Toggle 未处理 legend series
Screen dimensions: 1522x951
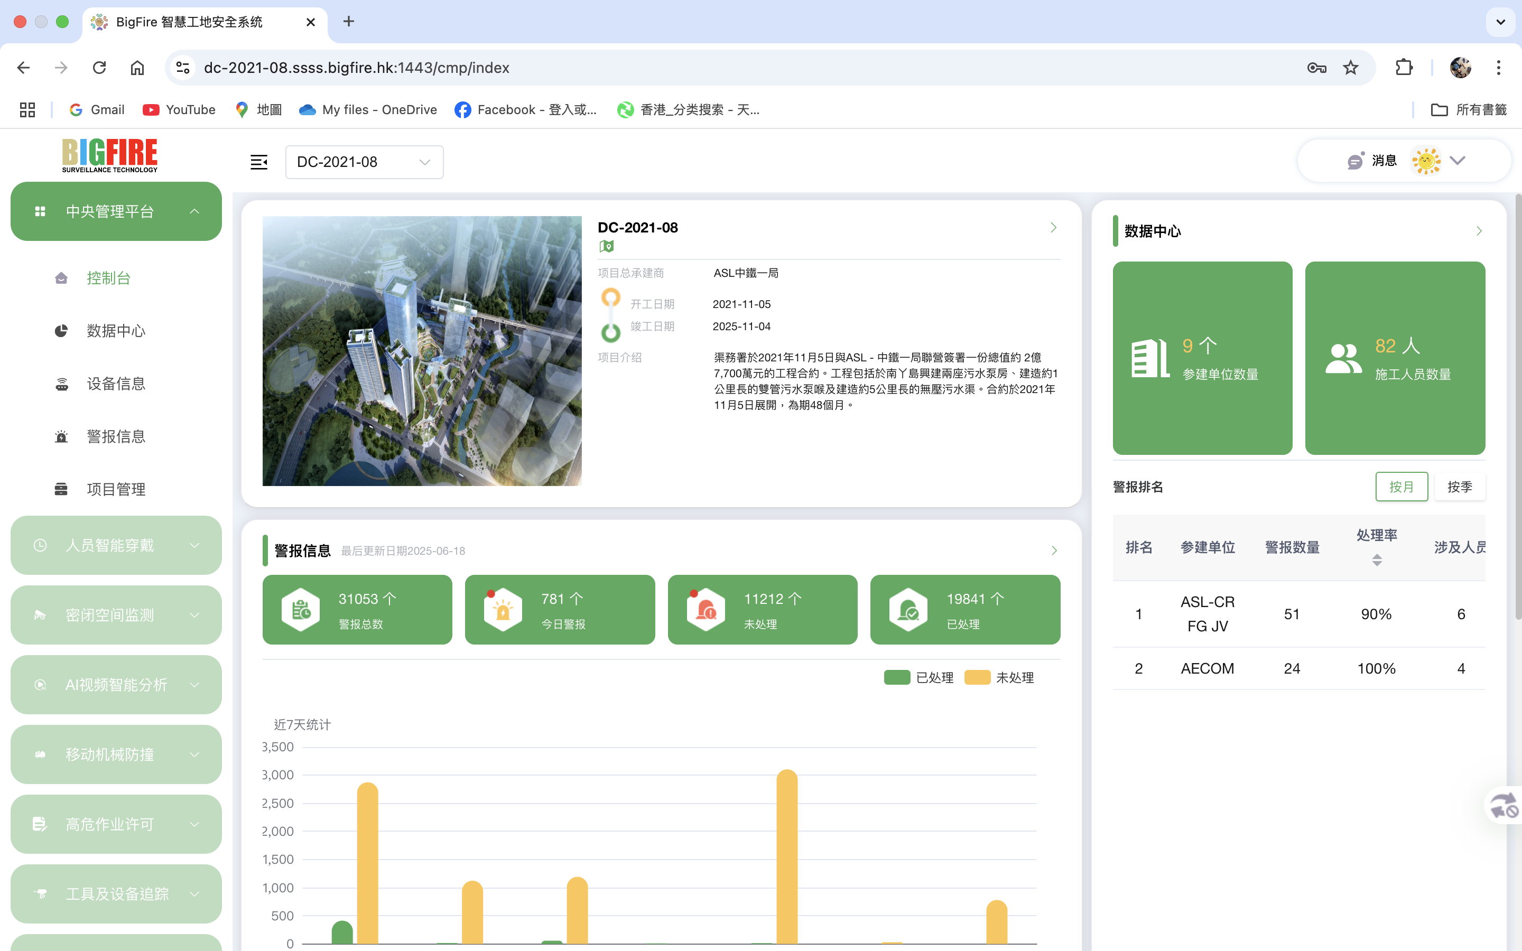pos(999,677)
